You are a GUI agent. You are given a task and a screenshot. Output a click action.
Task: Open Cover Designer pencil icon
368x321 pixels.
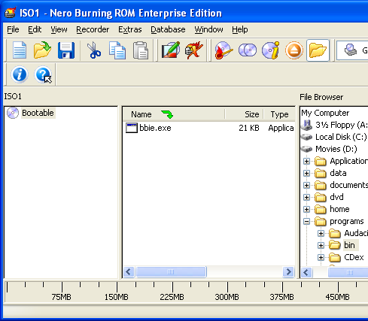(x=171, y=50)
